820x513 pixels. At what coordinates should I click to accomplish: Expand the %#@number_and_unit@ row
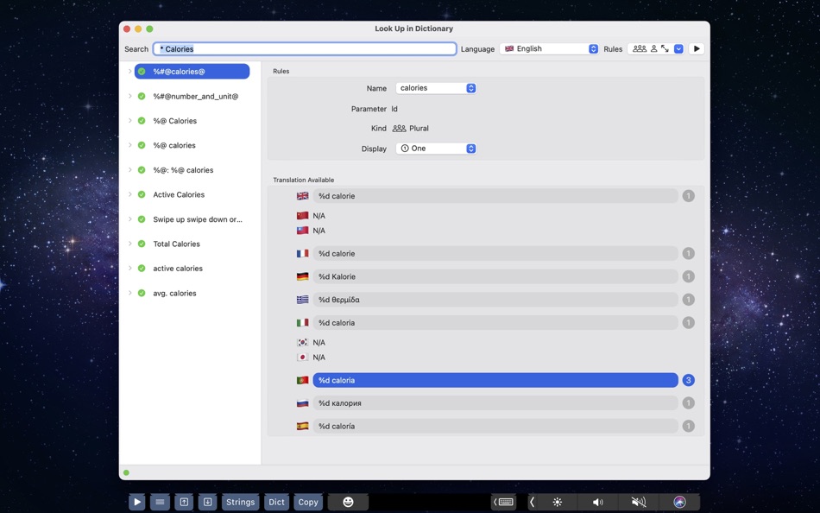129,96
